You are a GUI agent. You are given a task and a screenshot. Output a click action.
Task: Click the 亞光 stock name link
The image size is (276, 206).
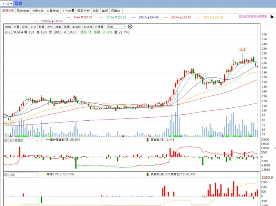(x=19, y=3)
